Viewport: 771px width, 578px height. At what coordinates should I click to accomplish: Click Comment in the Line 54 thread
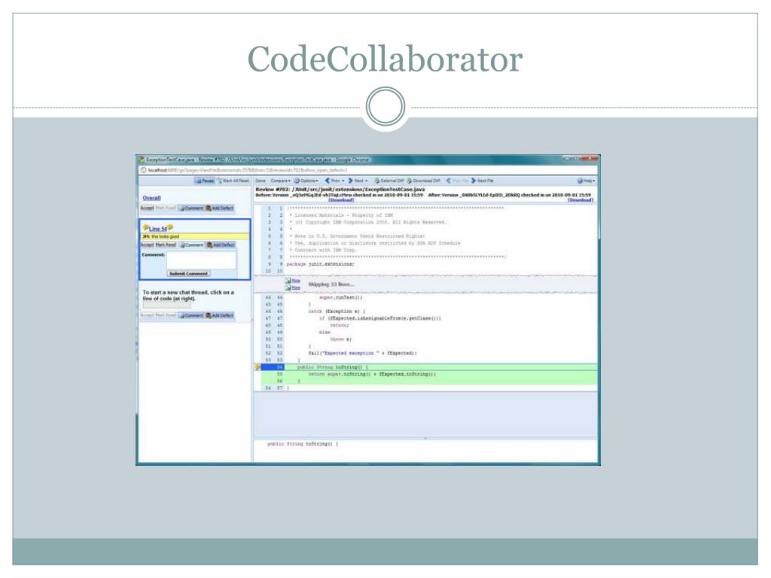[x=191, y=245]
